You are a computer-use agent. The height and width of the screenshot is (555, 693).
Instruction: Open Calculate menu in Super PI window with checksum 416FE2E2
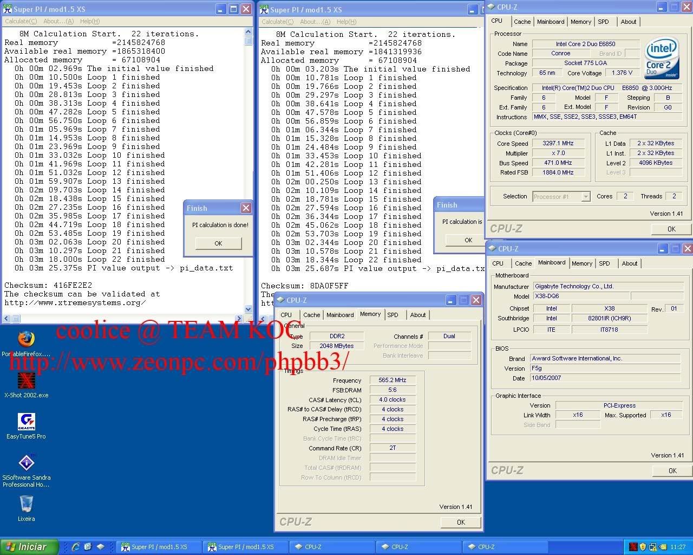point(21,21)
